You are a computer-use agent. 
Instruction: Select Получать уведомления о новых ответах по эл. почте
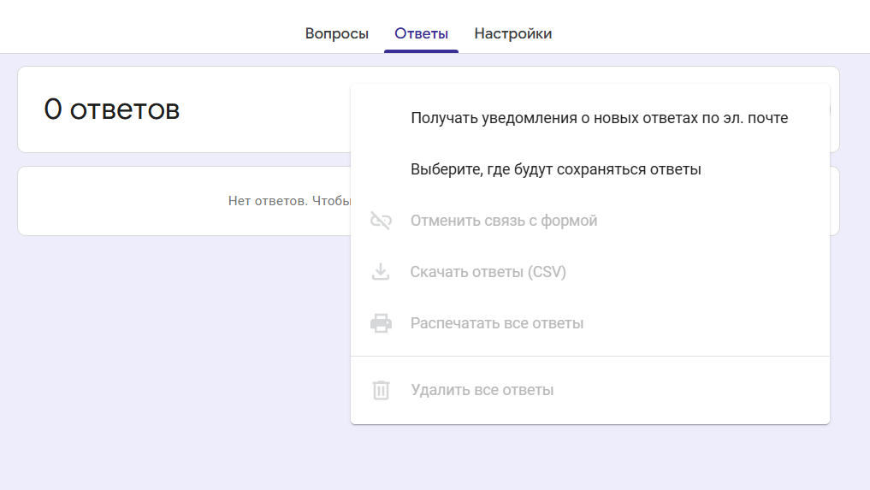click(x=590, y=118)
